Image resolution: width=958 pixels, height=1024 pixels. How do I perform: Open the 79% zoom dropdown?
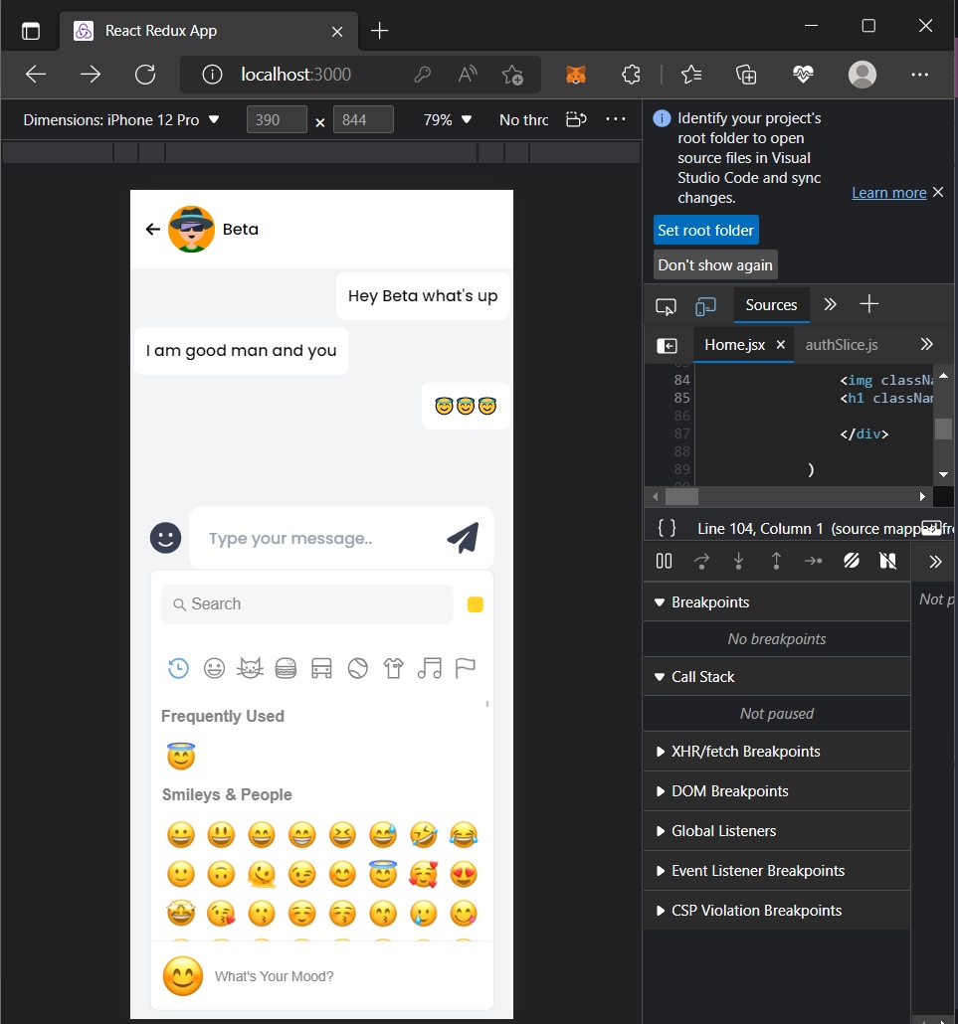pos(448,120)
